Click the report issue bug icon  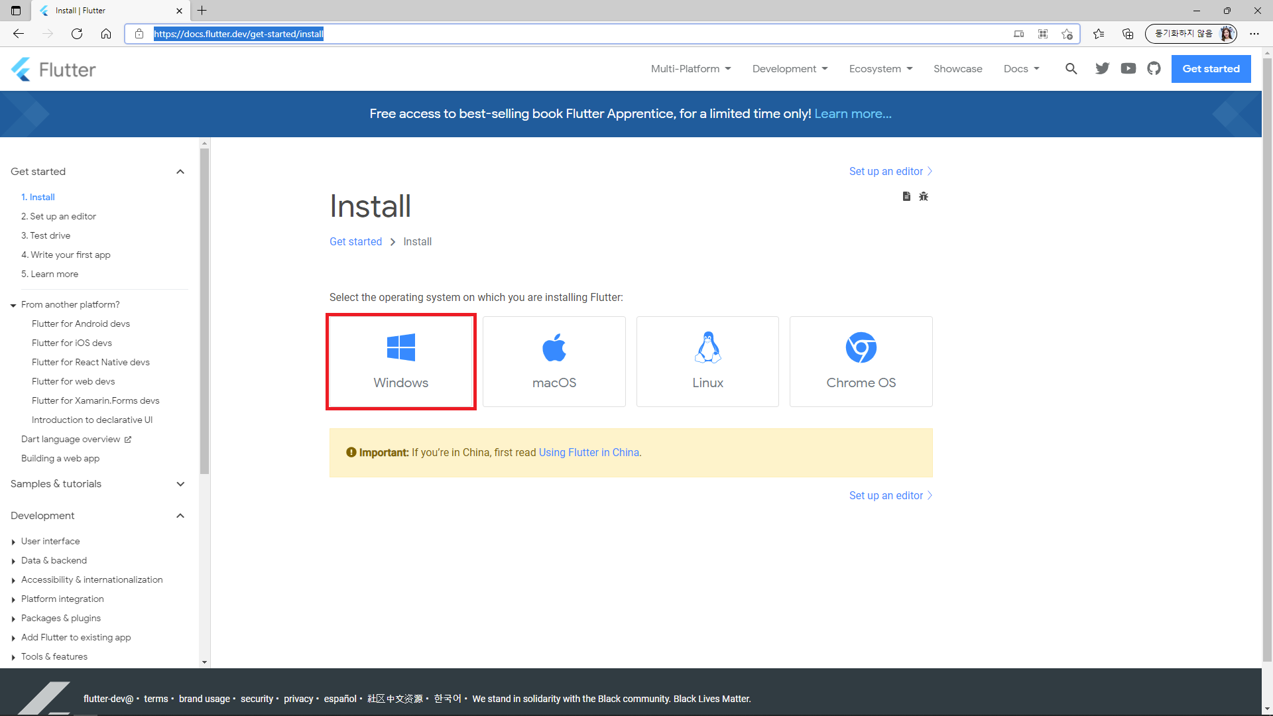click(x=924, y=196)
